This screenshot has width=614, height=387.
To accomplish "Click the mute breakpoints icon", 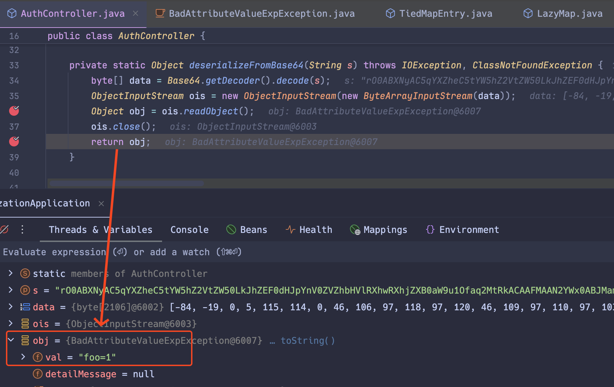I will tap(4, 229).
